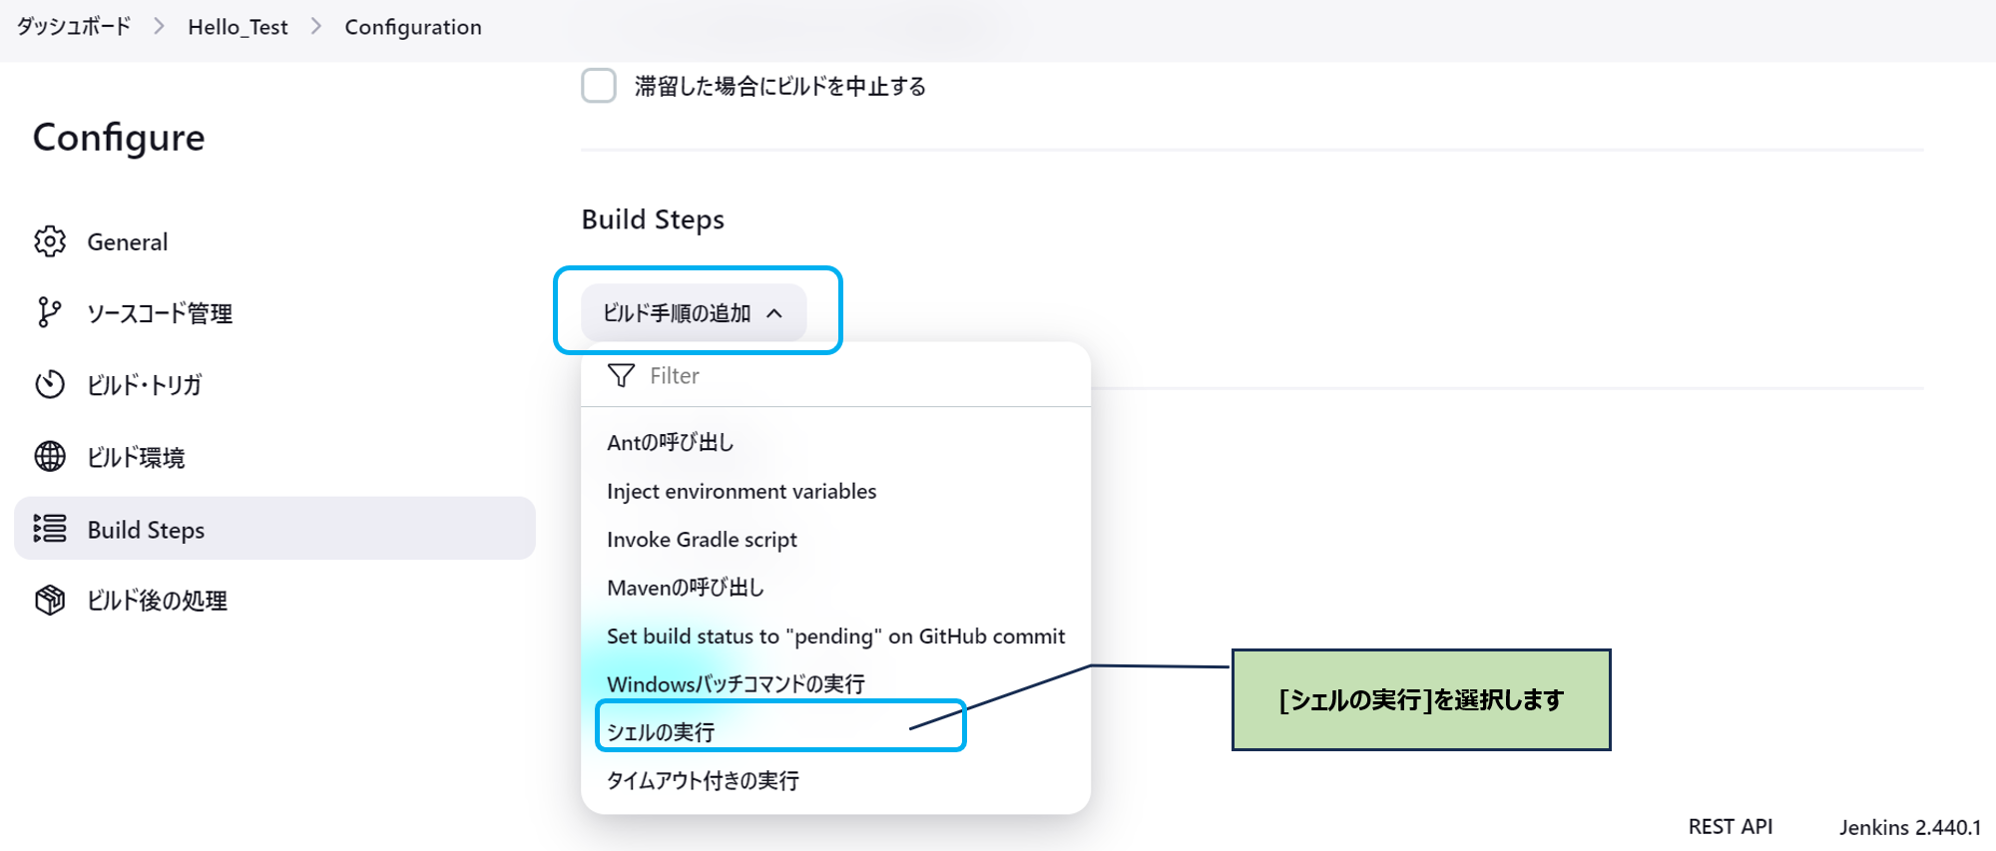Go to ビルド・トリガ section
Viewport: 1996px width, 851px height.
click(274, 384)
